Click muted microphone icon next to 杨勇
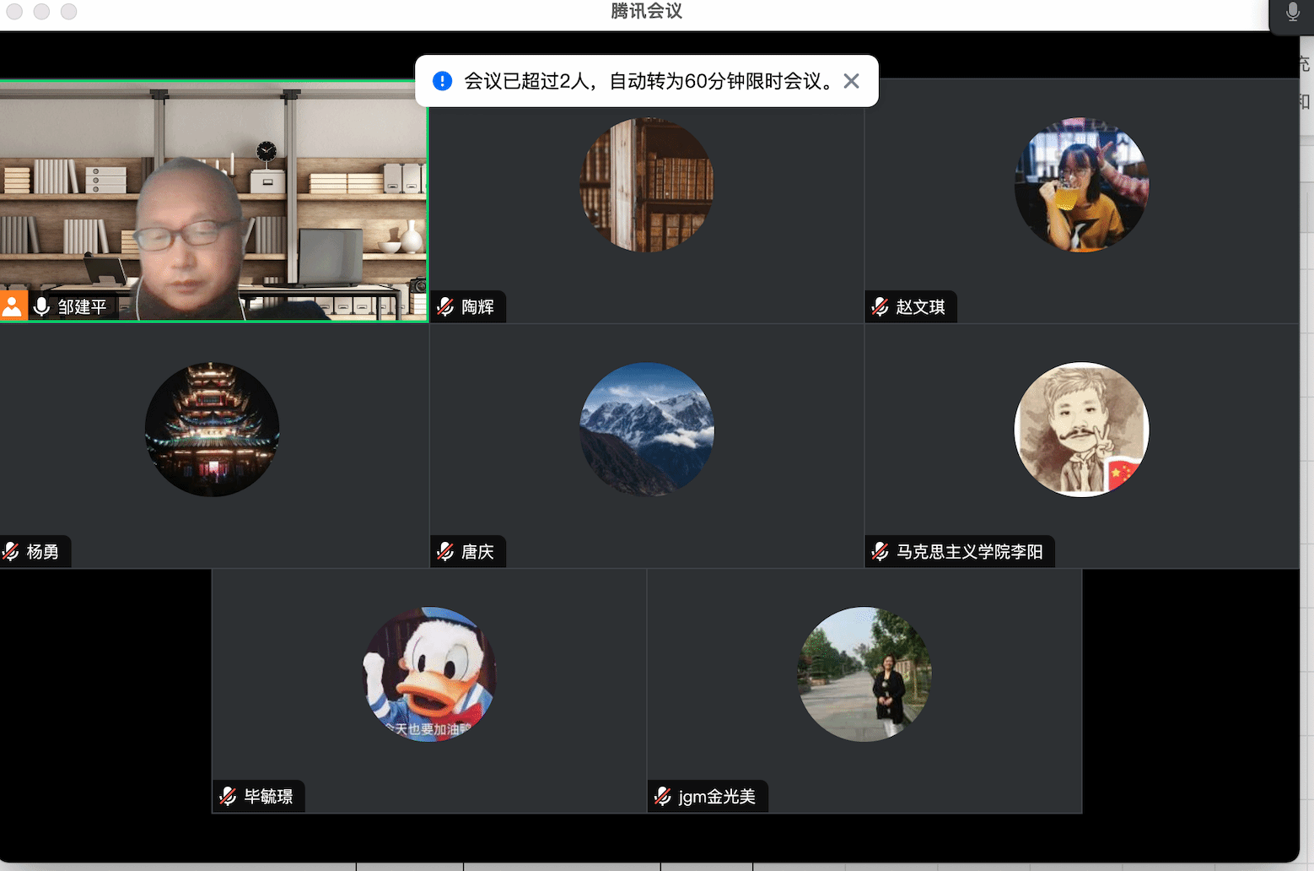The image size is (1314, 871). point(11,552)
